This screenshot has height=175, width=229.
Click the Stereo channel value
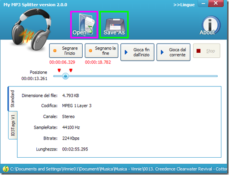(x=68, y=117)
